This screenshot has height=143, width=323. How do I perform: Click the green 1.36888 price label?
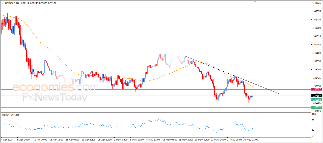pos(316,100)
